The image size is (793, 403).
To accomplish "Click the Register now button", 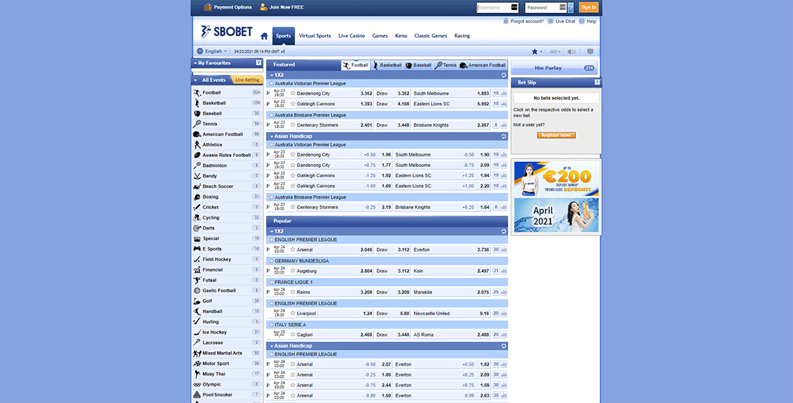I will (x=556, y=135).
